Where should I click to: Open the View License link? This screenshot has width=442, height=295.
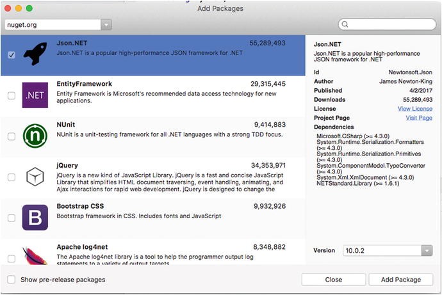[x=415, y=109]
